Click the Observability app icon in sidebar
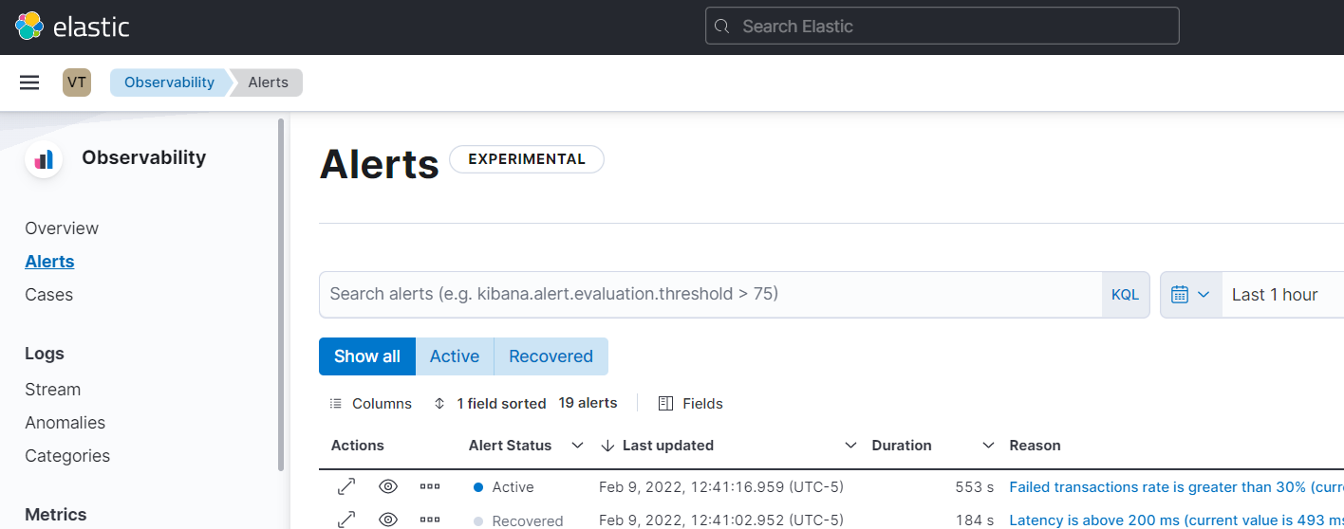1344x529 pixels. pos(44,158)
